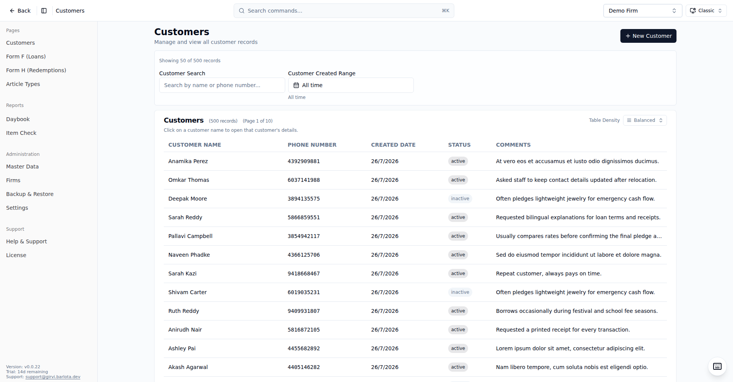Open the Daybook report
This screenshot has height=382, width=733.
tap(18, 119)
